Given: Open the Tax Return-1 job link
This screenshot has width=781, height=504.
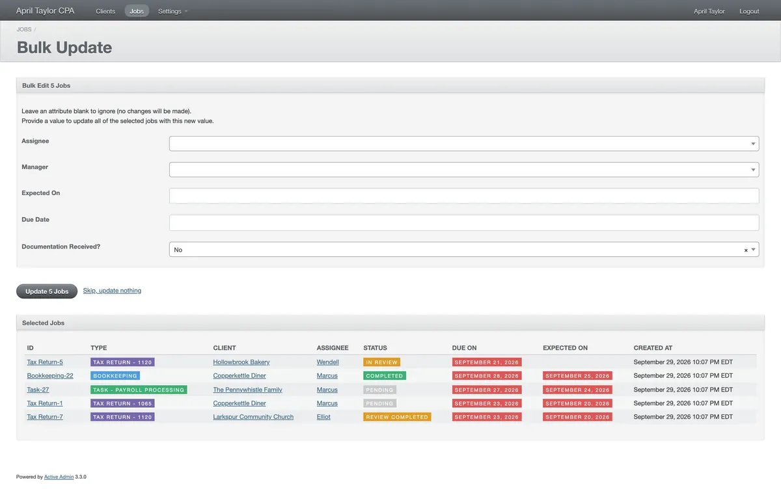Looking at the screenshot, I should click(45, 404).
